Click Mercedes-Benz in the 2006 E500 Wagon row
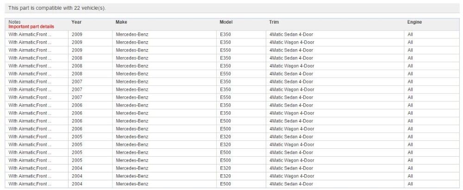Image resolution: width=463 pixels, height=190 pixels. point(132,129)
